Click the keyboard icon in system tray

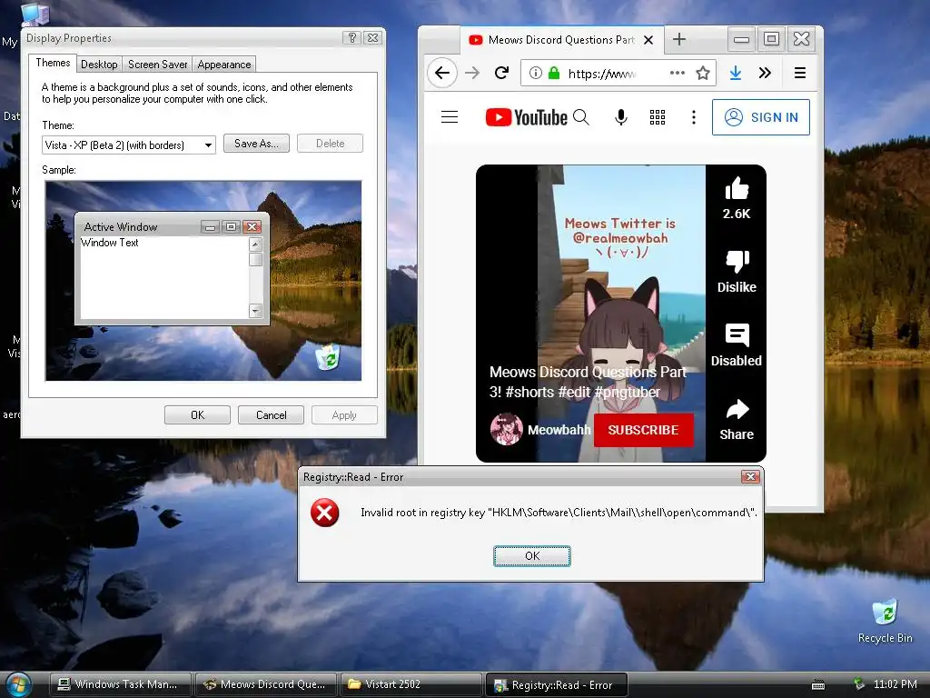818,685
